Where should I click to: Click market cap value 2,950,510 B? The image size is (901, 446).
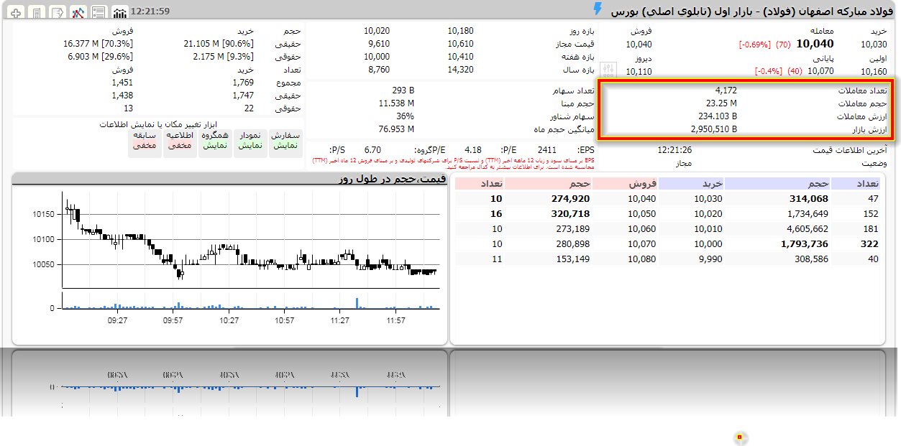click(x=713, y=129)
